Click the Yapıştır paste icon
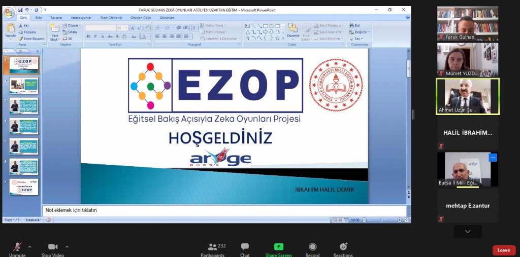Image resolution: width=520 pixels, height=257 pixels. pyautogui.click(x=11, y=28)
